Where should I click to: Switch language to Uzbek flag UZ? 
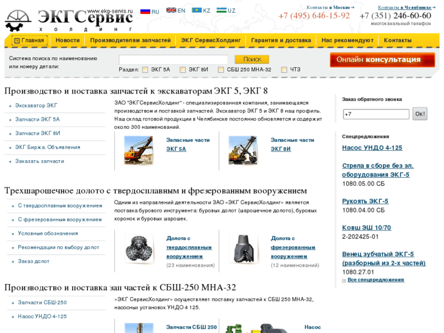pos(226,10)
